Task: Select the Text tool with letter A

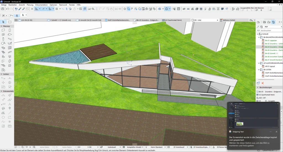Action: coord(10,104)
